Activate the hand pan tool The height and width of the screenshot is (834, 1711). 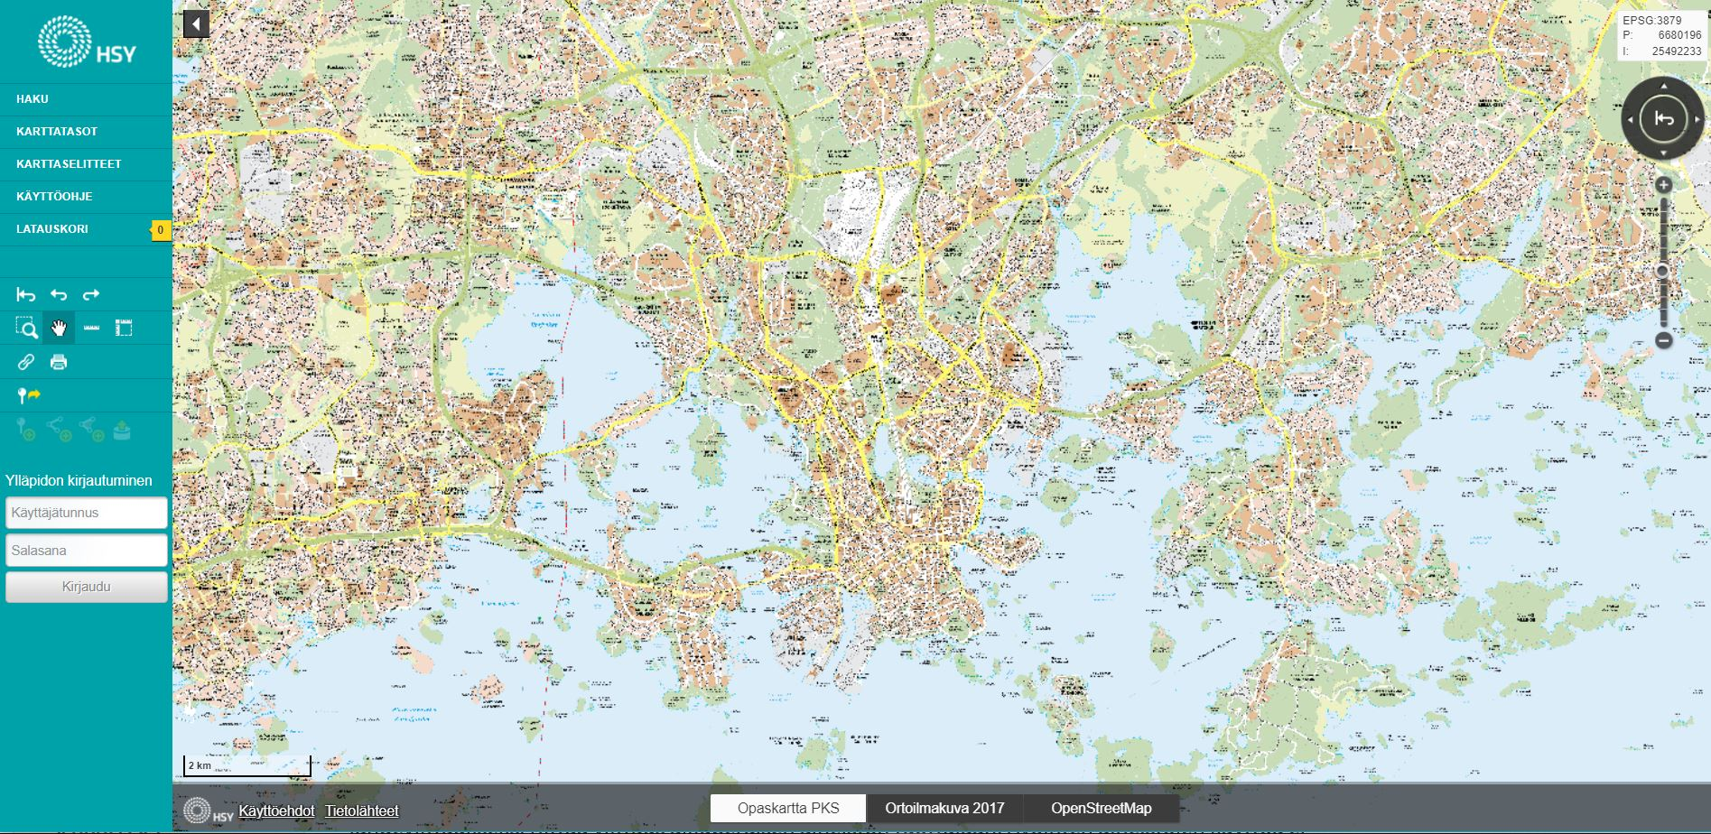coord(59,328)
